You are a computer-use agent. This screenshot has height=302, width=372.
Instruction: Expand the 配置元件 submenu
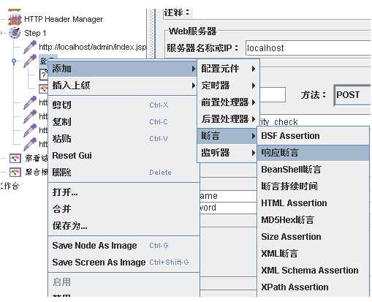pyautogui.click(x=228, y=69)
